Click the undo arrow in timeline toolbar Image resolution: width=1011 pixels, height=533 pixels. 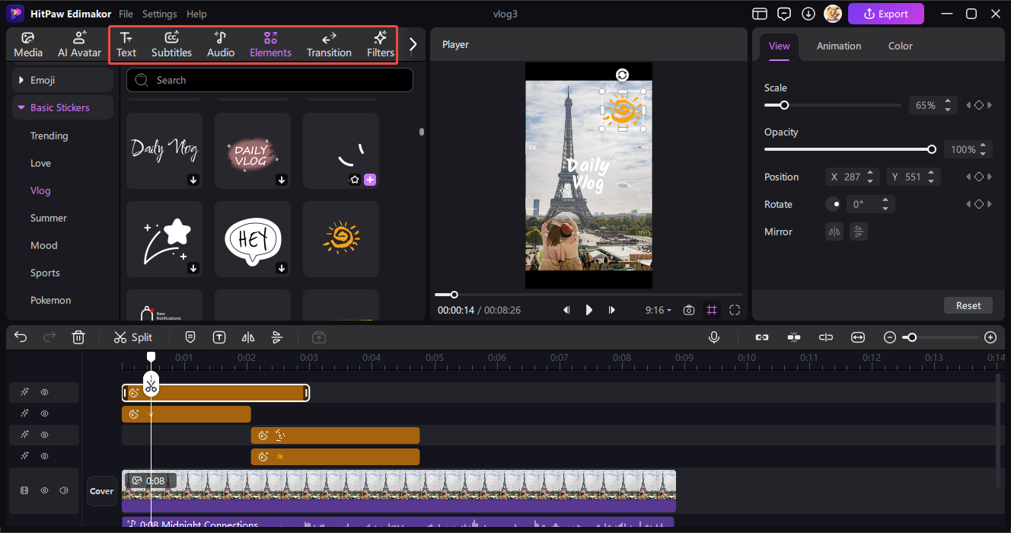[x=21, y=337]
